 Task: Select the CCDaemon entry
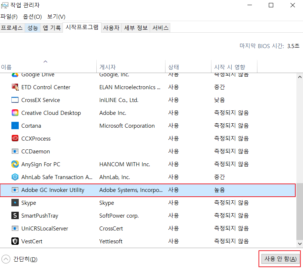pyautogui.click(x=36, y=151)
